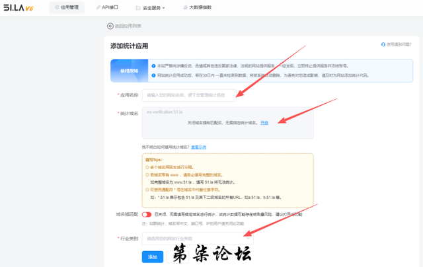This screenshot has height=267, width=423.
Task: Click the info icon on first notice line
Action: (x=154, y=66)
